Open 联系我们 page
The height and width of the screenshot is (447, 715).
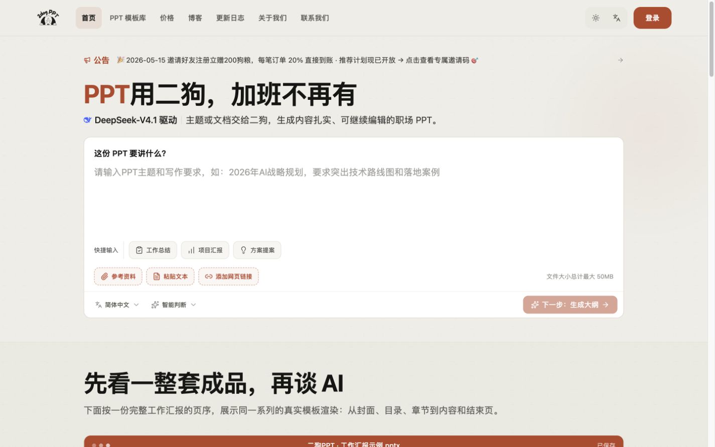[315, 18]
